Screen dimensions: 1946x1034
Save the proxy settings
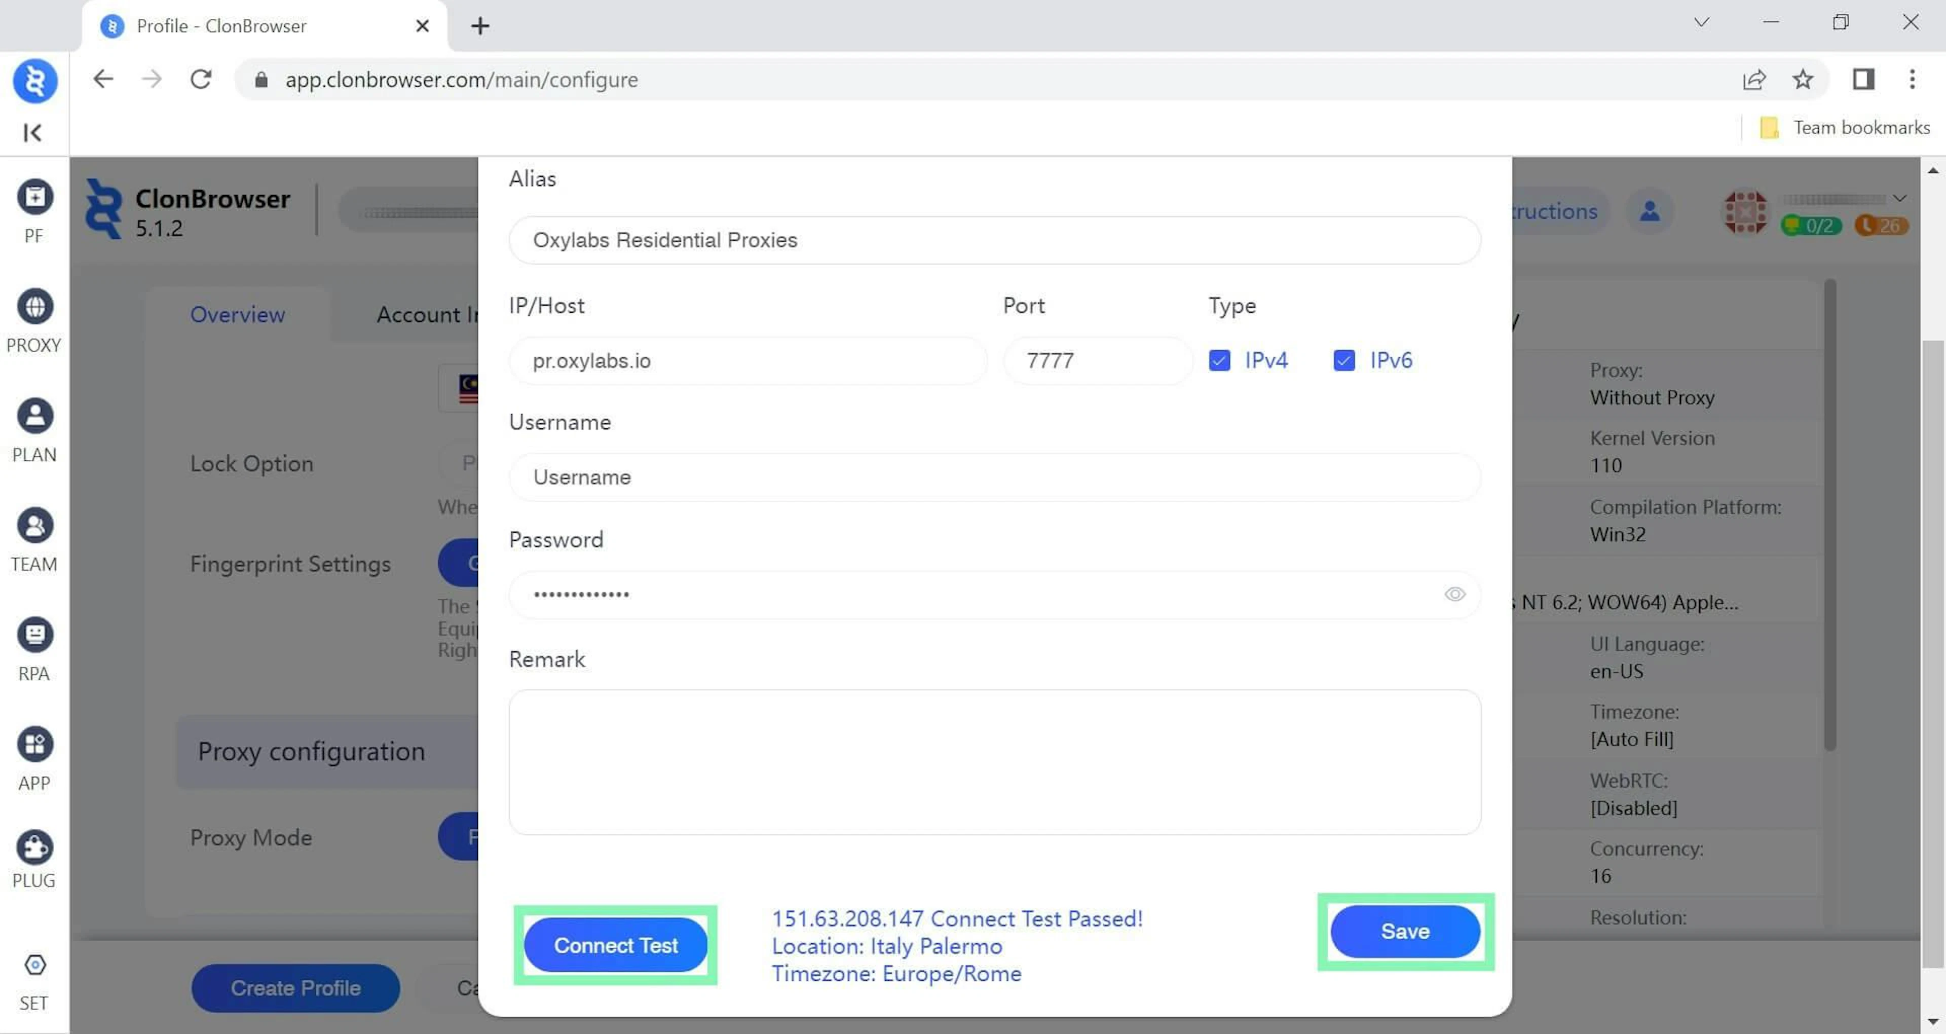pyautogui.click(x=1405, y=931)
